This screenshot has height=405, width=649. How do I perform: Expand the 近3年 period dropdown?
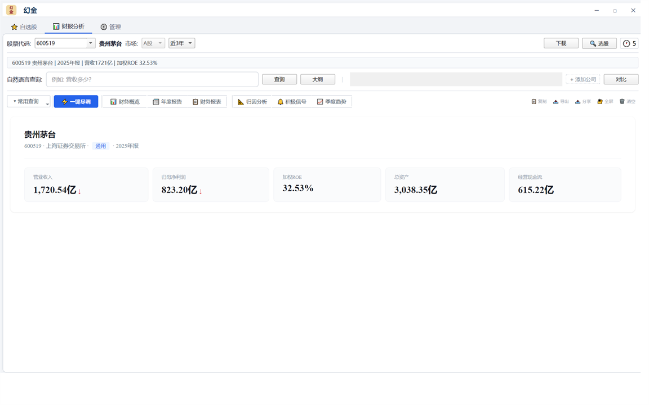coord(181,43)
